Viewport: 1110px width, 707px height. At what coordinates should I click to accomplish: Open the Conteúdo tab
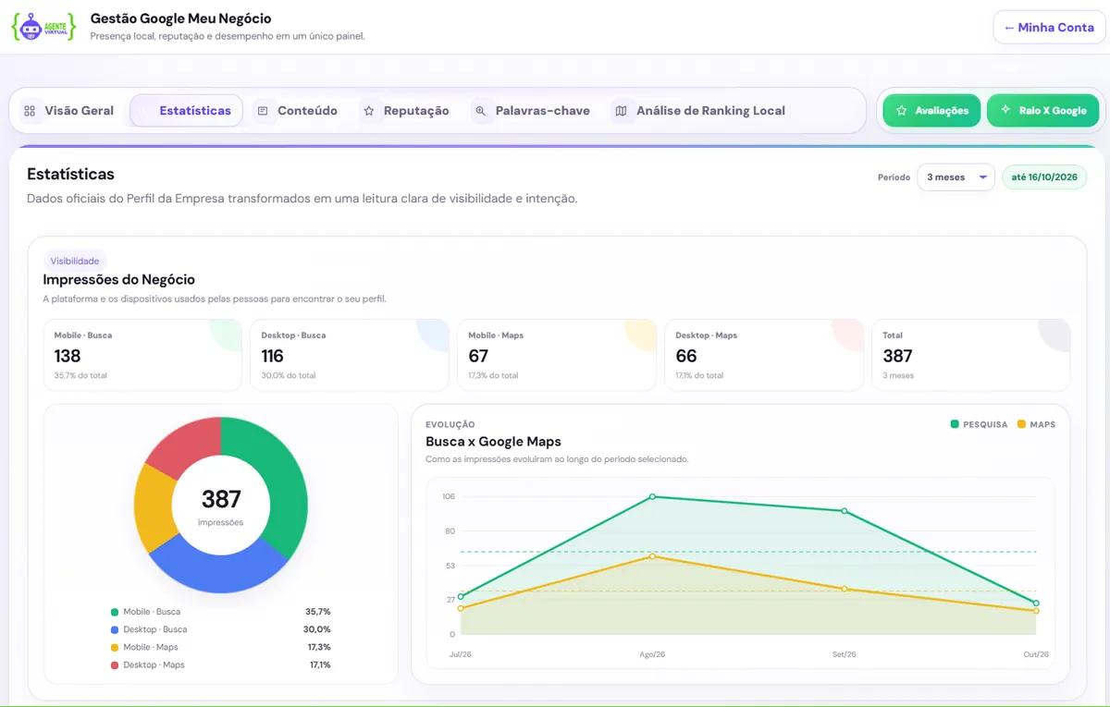click(297, 111)
